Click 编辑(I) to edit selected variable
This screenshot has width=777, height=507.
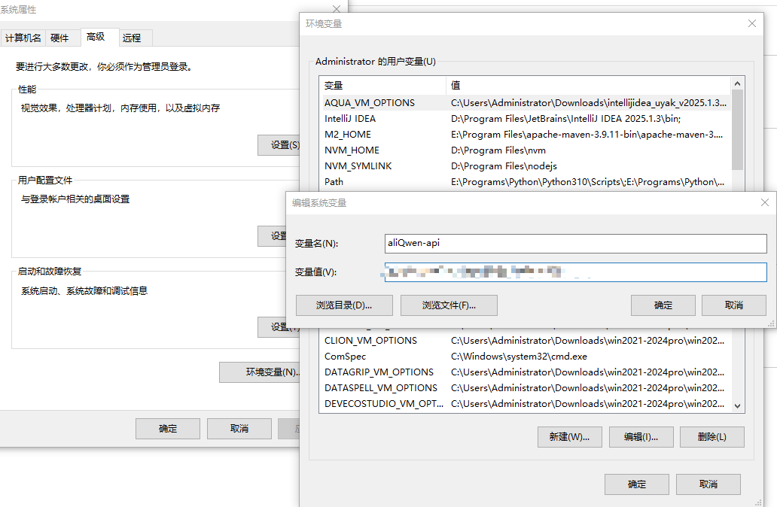pos(641,436)
